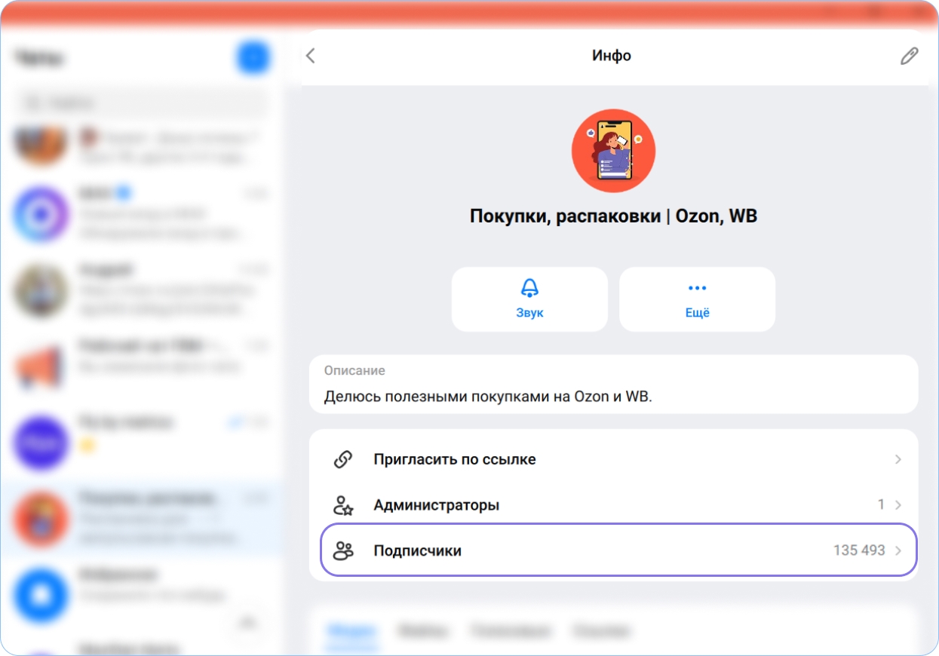Click the two-people icon beside Подписчики

343,551
